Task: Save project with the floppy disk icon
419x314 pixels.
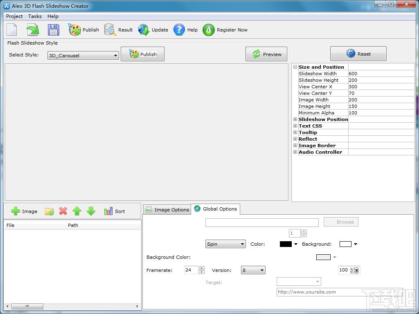Action: point(54,29)
